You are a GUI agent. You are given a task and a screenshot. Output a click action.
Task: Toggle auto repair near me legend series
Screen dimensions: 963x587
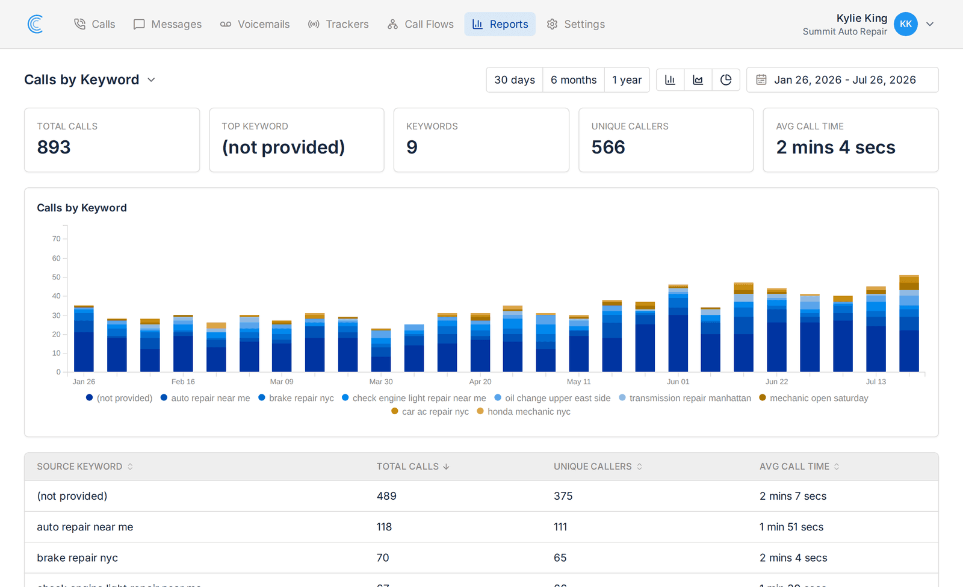[205, 398]
